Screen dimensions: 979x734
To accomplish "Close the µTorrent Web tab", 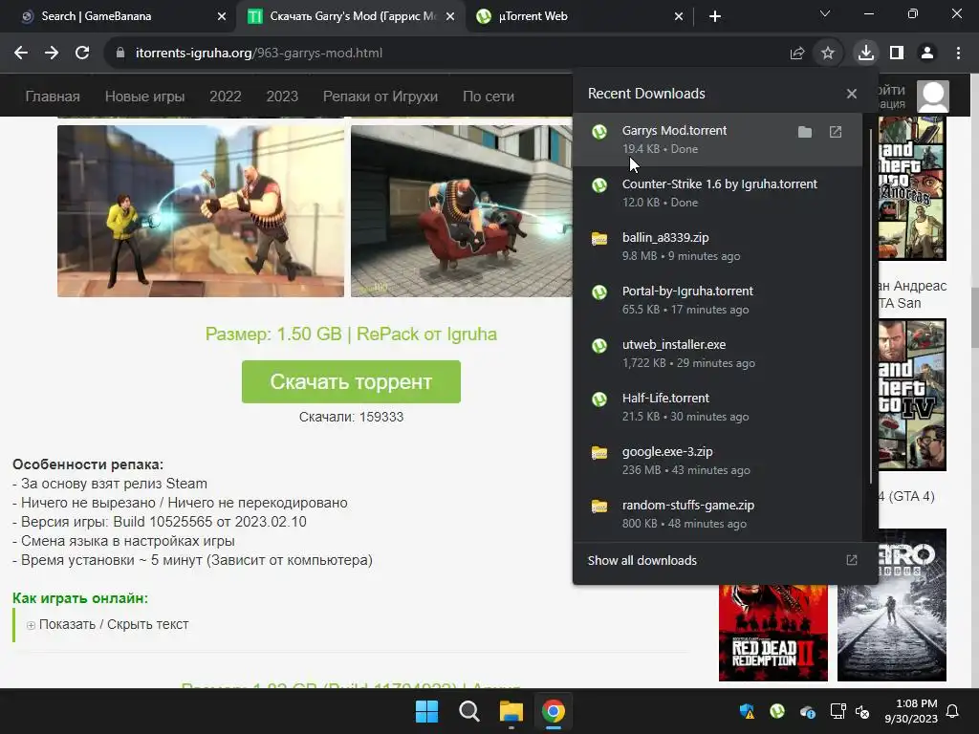I will [679, 16].
